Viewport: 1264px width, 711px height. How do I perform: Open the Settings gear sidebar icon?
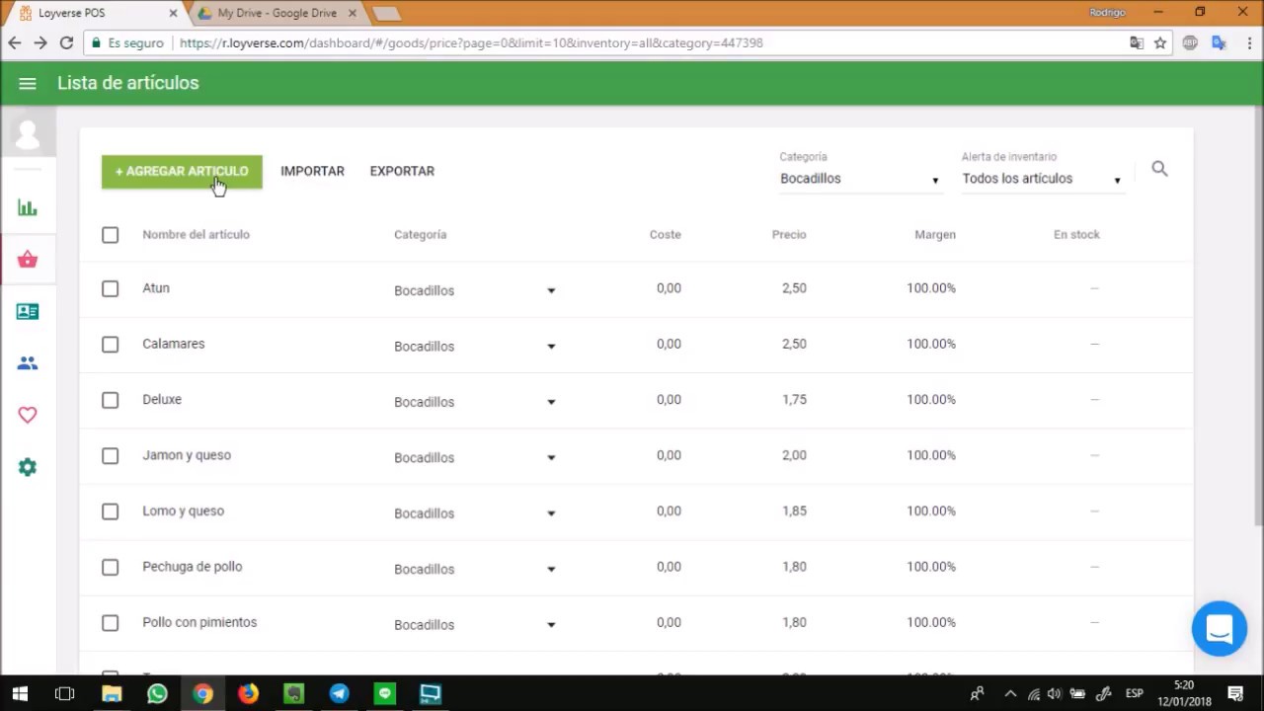(28, 467)
